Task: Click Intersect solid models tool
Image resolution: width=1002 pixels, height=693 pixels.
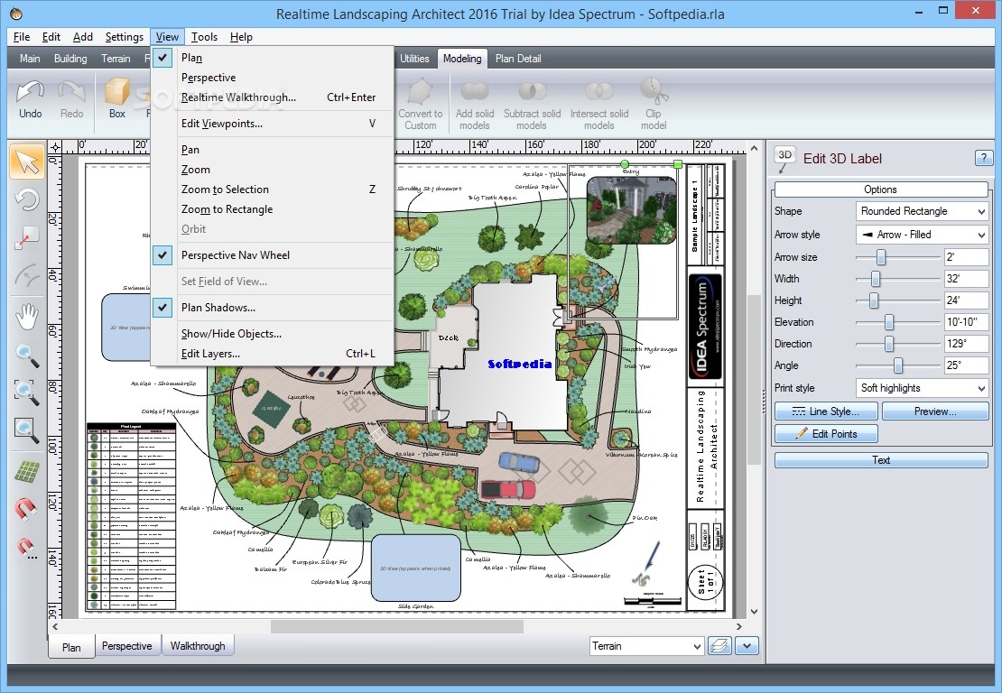Action: point(598,104)
